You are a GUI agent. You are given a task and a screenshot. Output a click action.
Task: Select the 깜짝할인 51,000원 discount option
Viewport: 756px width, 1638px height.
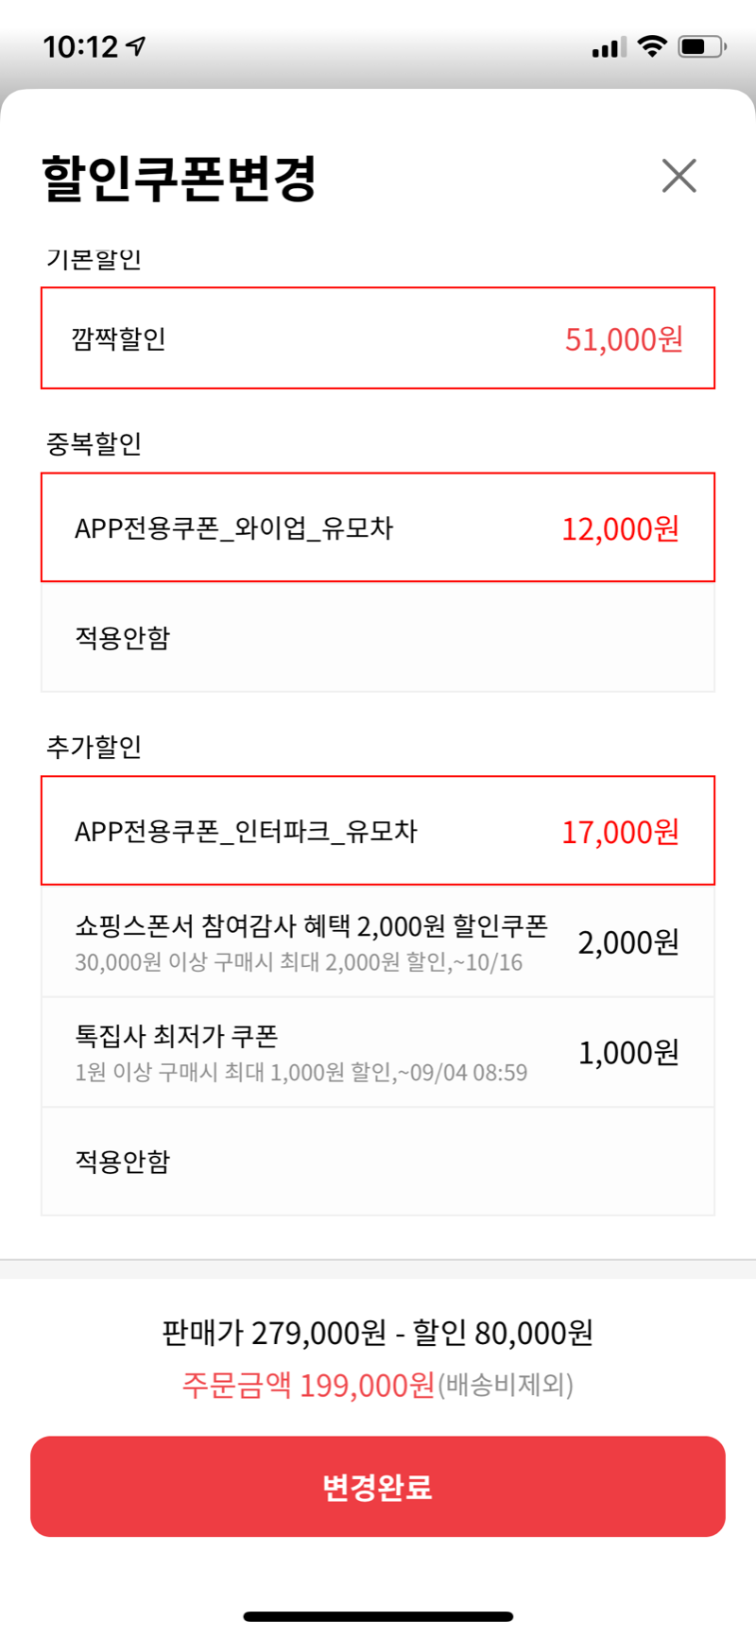click(378, 338)
